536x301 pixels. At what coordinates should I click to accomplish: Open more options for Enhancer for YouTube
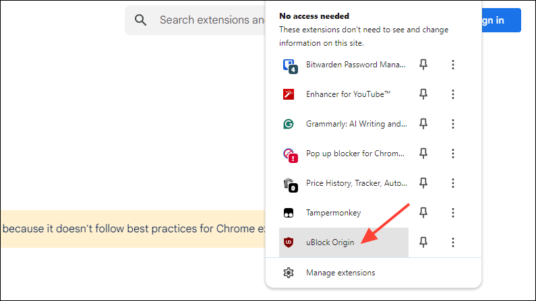click(x=453, y=94)
